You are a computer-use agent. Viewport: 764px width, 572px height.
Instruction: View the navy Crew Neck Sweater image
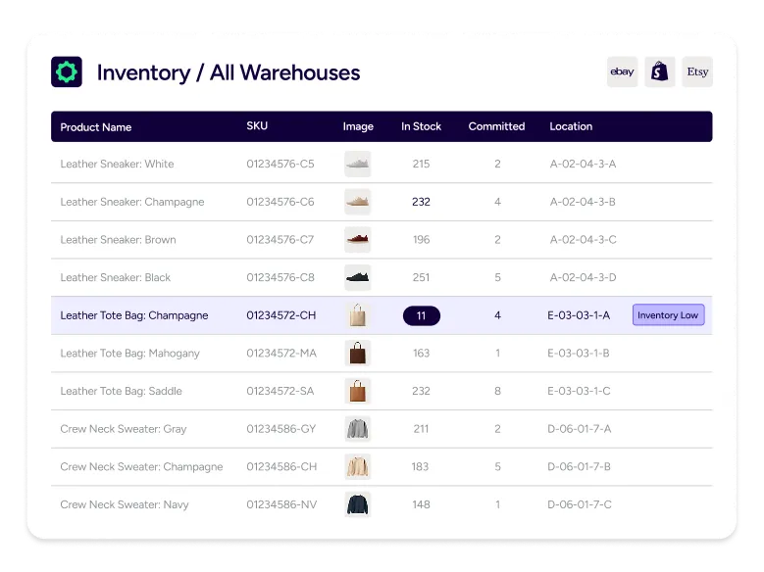tap(357, 504)
